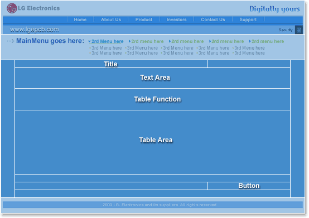
Task: Select the MainMenu goes here heading
Action: [x=50, y=41]
